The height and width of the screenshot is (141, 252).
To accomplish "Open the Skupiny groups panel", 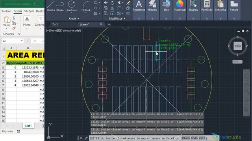I will point(193,10).
